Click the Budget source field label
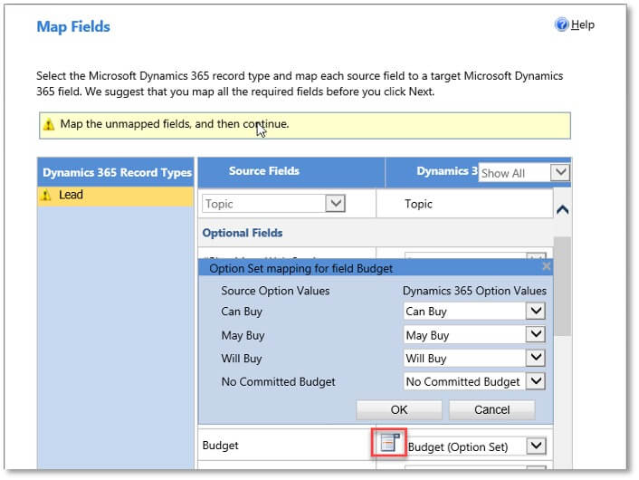 point(221,446)
